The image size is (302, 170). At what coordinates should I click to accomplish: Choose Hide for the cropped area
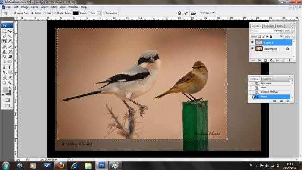pos(44,13)
